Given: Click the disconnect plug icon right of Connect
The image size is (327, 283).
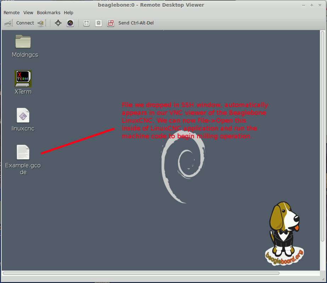Looking at the screenshot, I should 41,23.
